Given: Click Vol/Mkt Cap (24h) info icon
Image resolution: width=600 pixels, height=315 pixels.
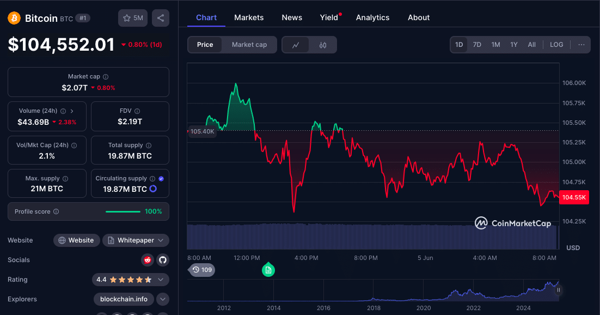Looking at the screenshot, I should click(74, 146).
